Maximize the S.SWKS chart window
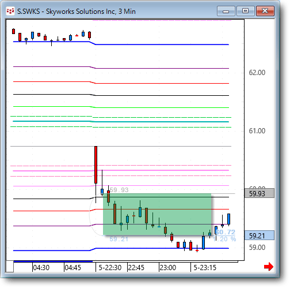Screen dimensions: 290x288 click(245, 11)
